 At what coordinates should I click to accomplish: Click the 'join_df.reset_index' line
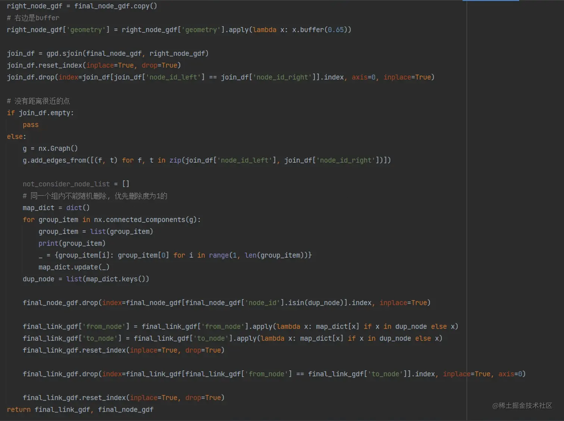point(94,65)
